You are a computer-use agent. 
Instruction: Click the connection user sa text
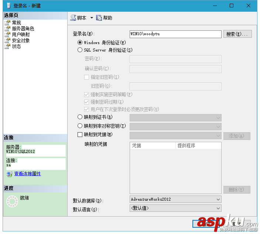click(x=8, y=165)
